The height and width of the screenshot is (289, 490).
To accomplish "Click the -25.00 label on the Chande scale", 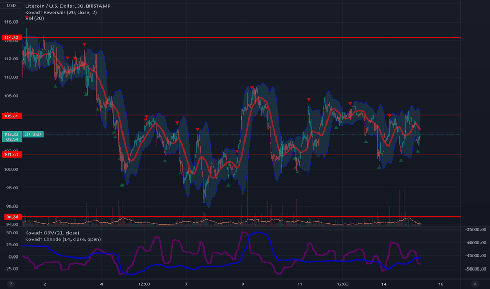I will (11, 269).
